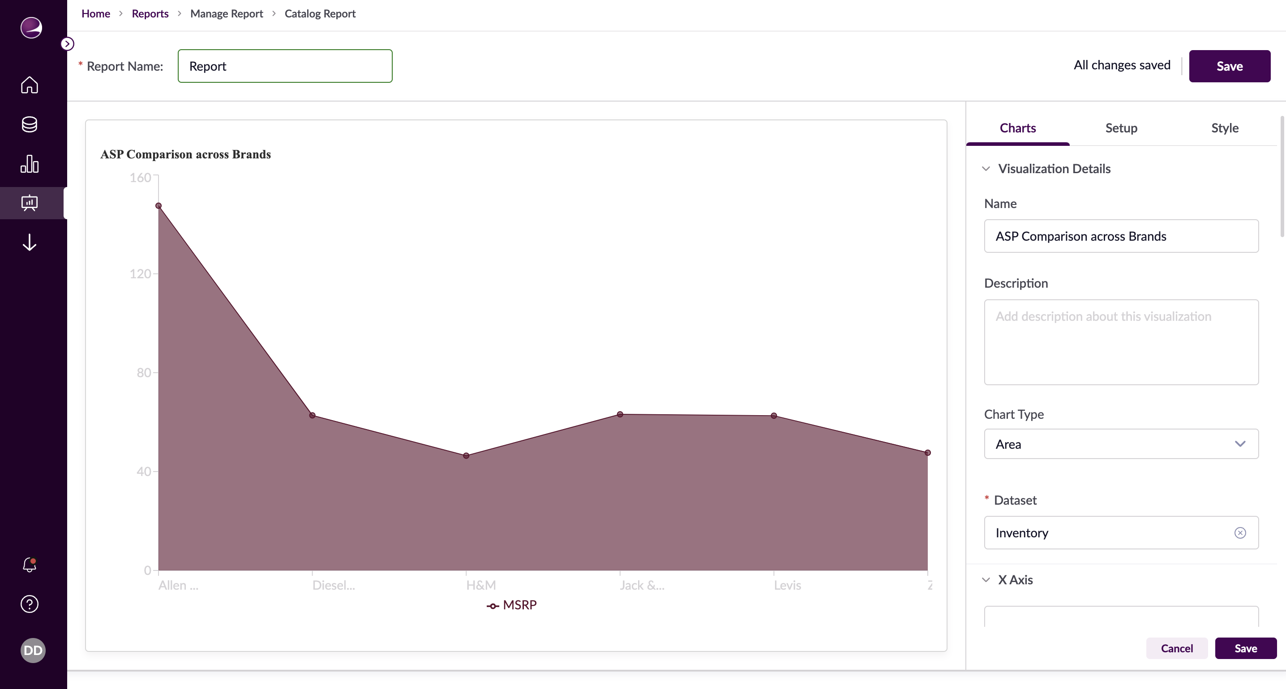
Task: Go to Reports breadcrumb link
Action: click(x=150, y=13)
